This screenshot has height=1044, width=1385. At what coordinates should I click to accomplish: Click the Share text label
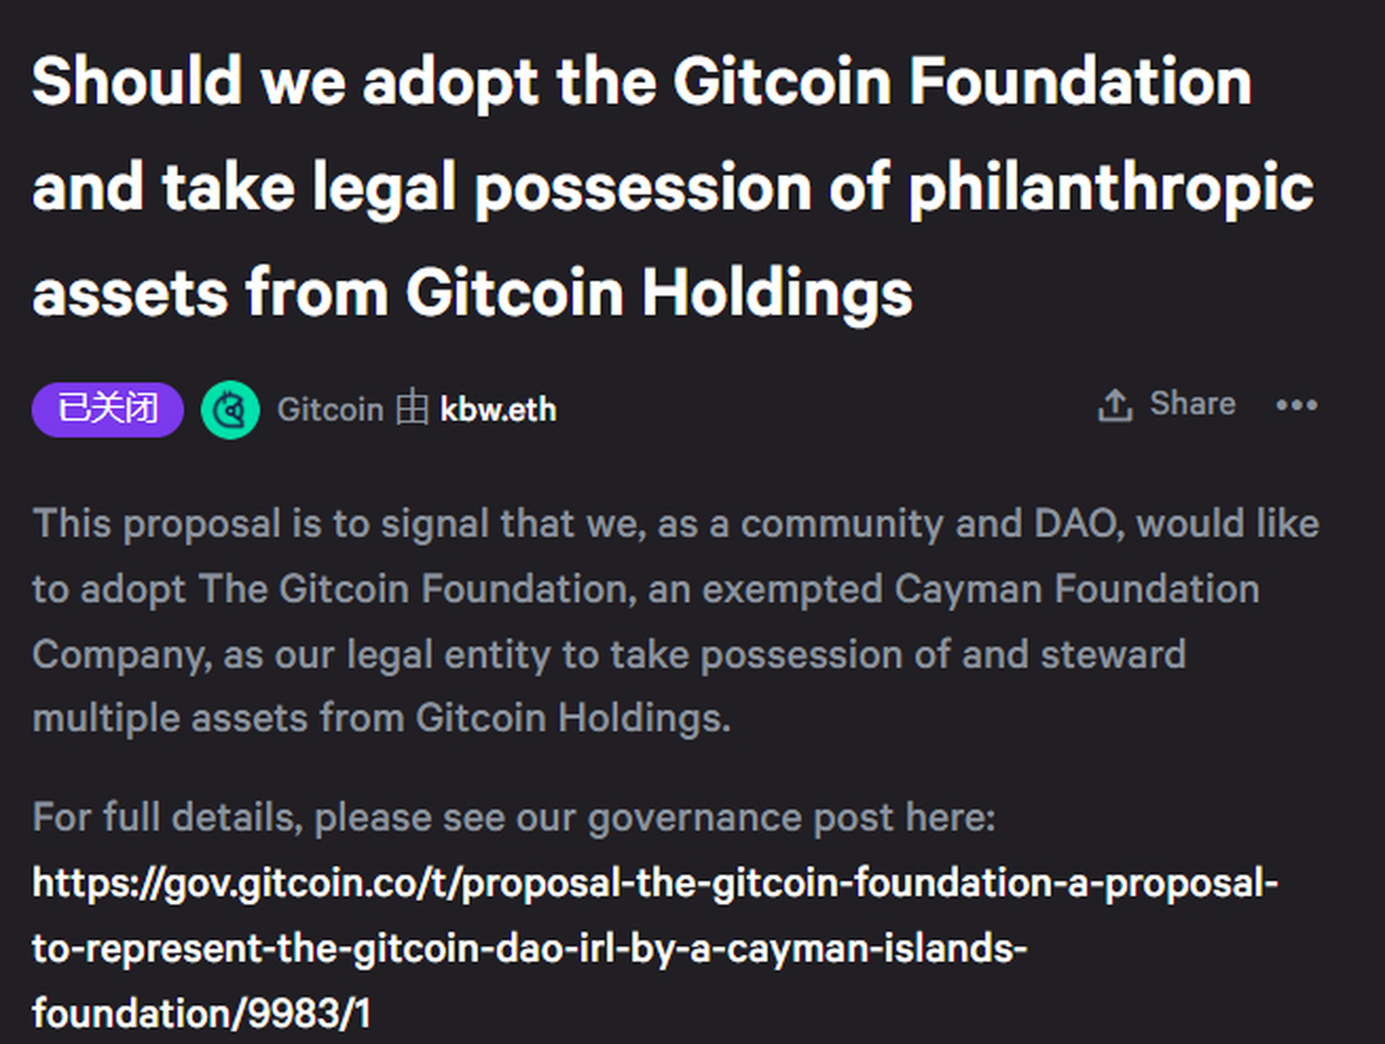[1192, 404]
